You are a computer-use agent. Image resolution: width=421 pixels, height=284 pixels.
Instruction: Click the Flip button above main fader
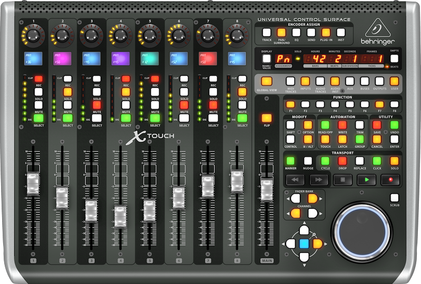pos(267,118)
